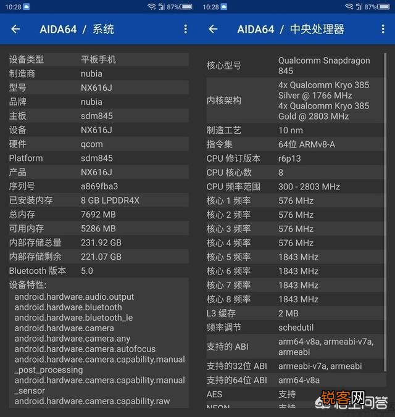Viewport: 395px width, 417px height.
Task: Tap back arrow in 中央处理器 screen
Action: tap(213, 29)
